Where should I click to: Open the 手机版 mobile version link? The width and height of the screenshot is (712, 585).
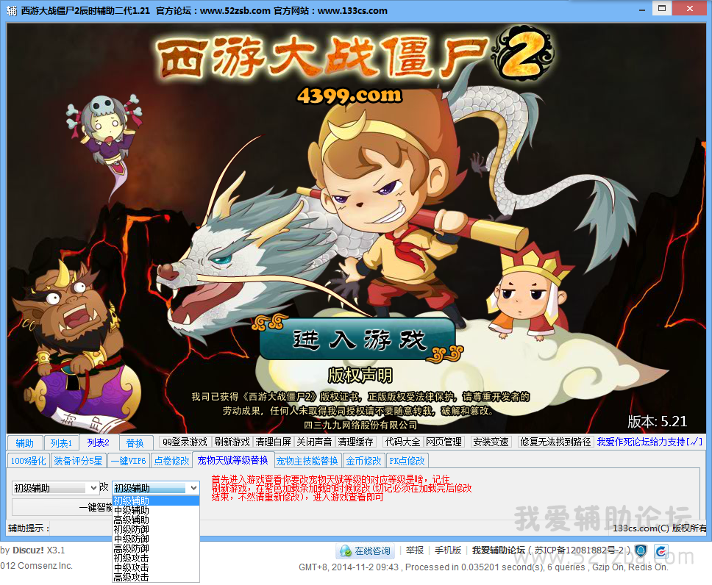click(x=448, y=550)
